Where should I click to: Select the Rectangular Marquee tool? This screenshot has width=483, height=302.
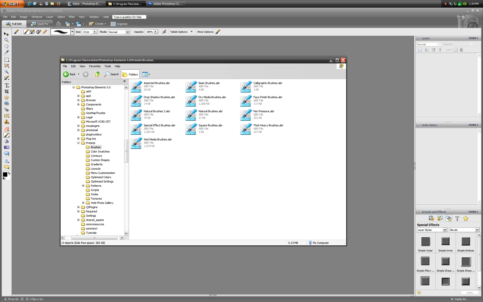click(7, 60)
